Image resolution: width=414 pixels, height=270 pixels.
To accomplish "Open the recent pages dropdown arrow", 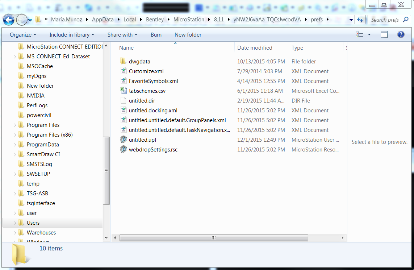I will pyautogui.click(x=30, y=20).
